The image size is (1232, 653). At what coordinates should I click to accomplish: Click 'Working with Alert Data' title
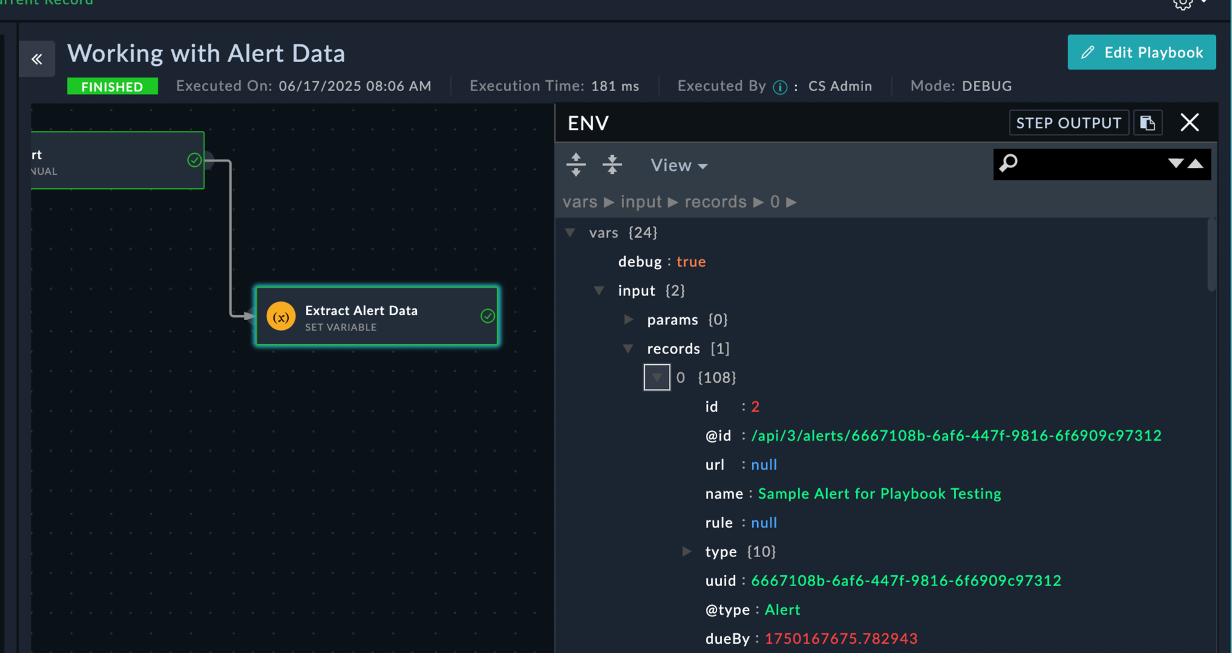point(206,54)
